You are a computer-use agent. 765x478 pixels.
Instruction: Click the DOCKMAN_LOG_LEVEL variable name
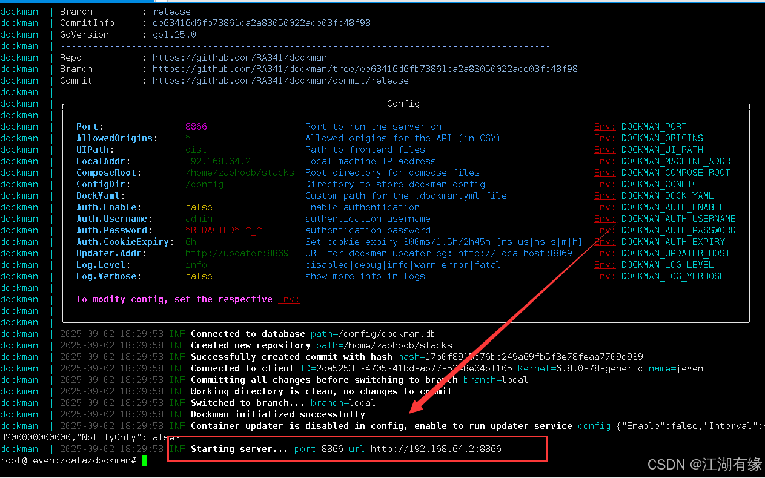pyautogui.click(x=667, y=265)
